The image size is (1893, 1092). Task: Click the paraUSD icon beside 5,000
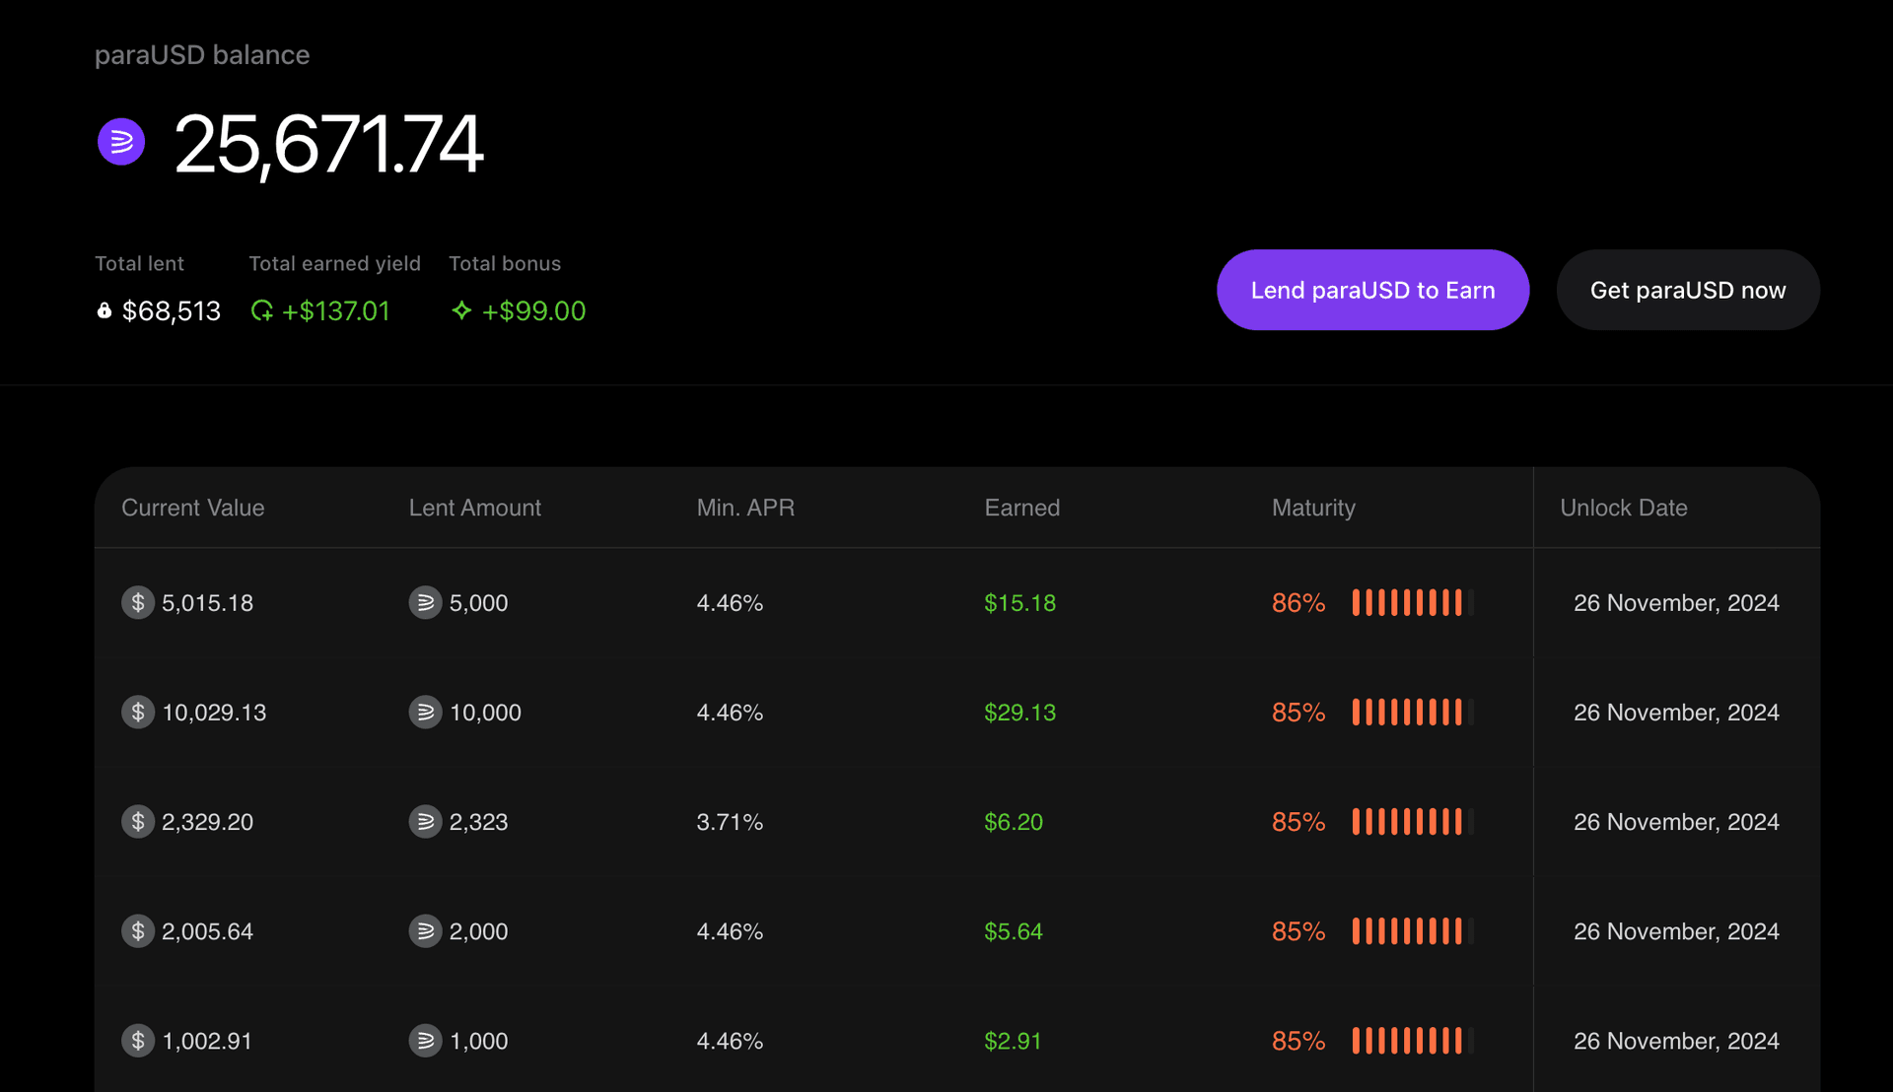[x=425, y=602]
